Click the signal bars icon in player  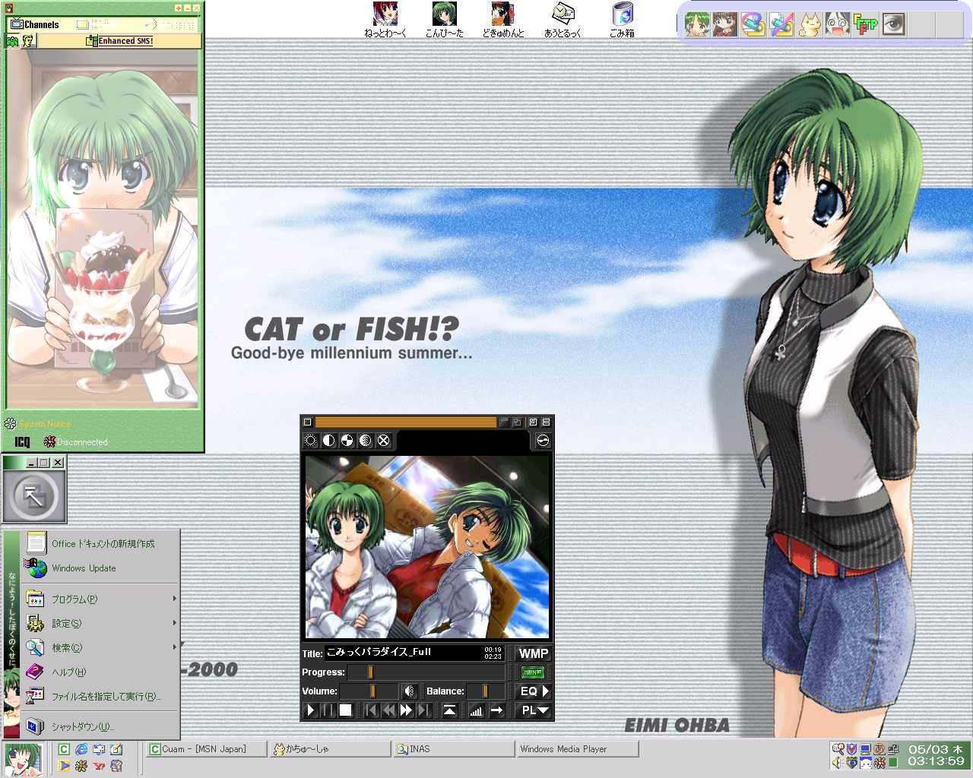point(476,710)
